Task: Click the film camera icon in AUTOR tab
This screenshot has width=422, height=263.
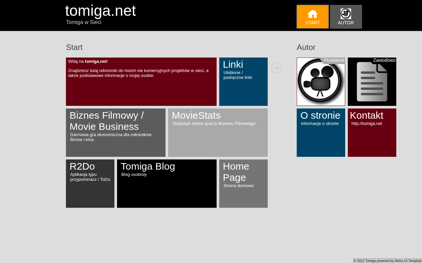Action: click(x=346, y=14)
